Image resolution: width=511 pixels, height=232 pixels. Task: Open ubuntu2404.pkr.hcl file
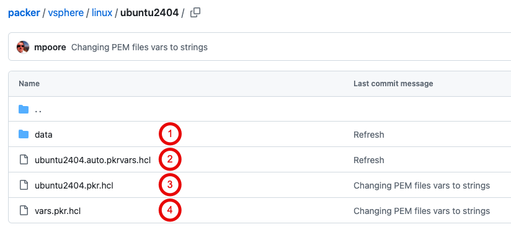click(74, 185)
